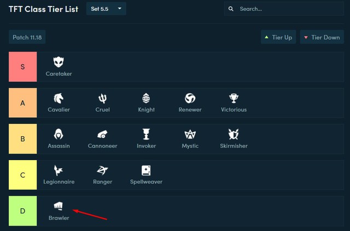Screen dimensions: 350x231
Task: Click the Skirmisher class icon
Action: point(234,134)
